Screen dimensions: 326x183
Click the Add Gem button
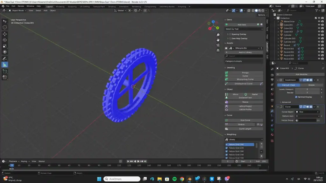(x=242, y=25)
